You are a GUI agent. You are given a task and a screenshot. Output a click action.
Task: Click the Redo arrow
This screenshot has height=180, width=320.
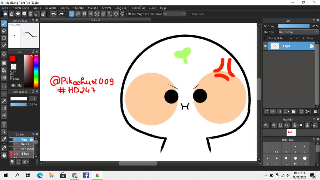(61, 14)
